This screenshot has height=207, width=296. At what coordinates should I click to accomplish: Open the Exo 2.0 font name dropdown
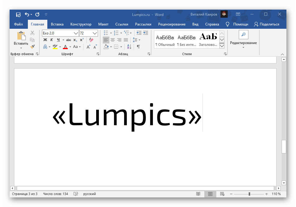tap(76, 33)
